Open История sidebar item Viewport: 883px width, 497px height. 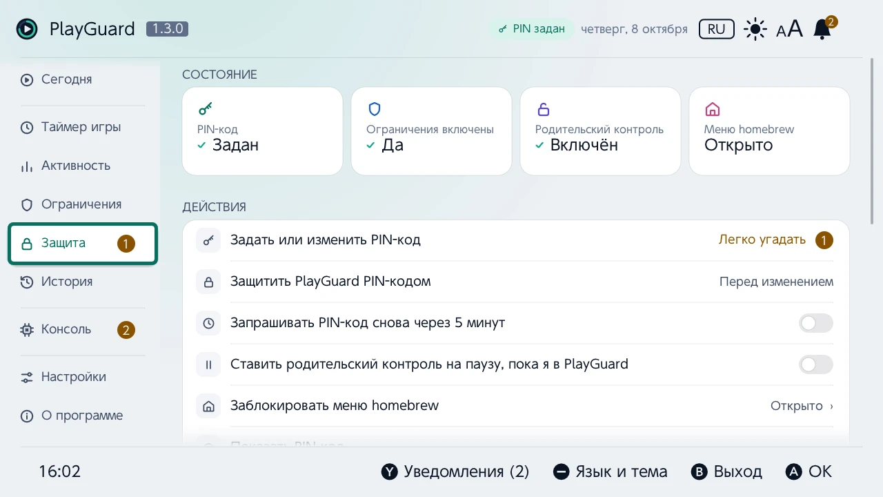pos(83,282)
